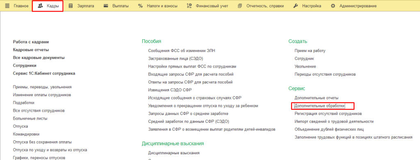Open the Командировки link
Screen dimensions: 420x160
[x=26, y=134]
